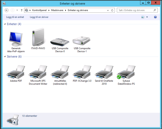Expand arrow before Kontrollpanel breadcrumb
Image resolution: width=162 pixels, height=129 pixels.
[x=30, y=10]
